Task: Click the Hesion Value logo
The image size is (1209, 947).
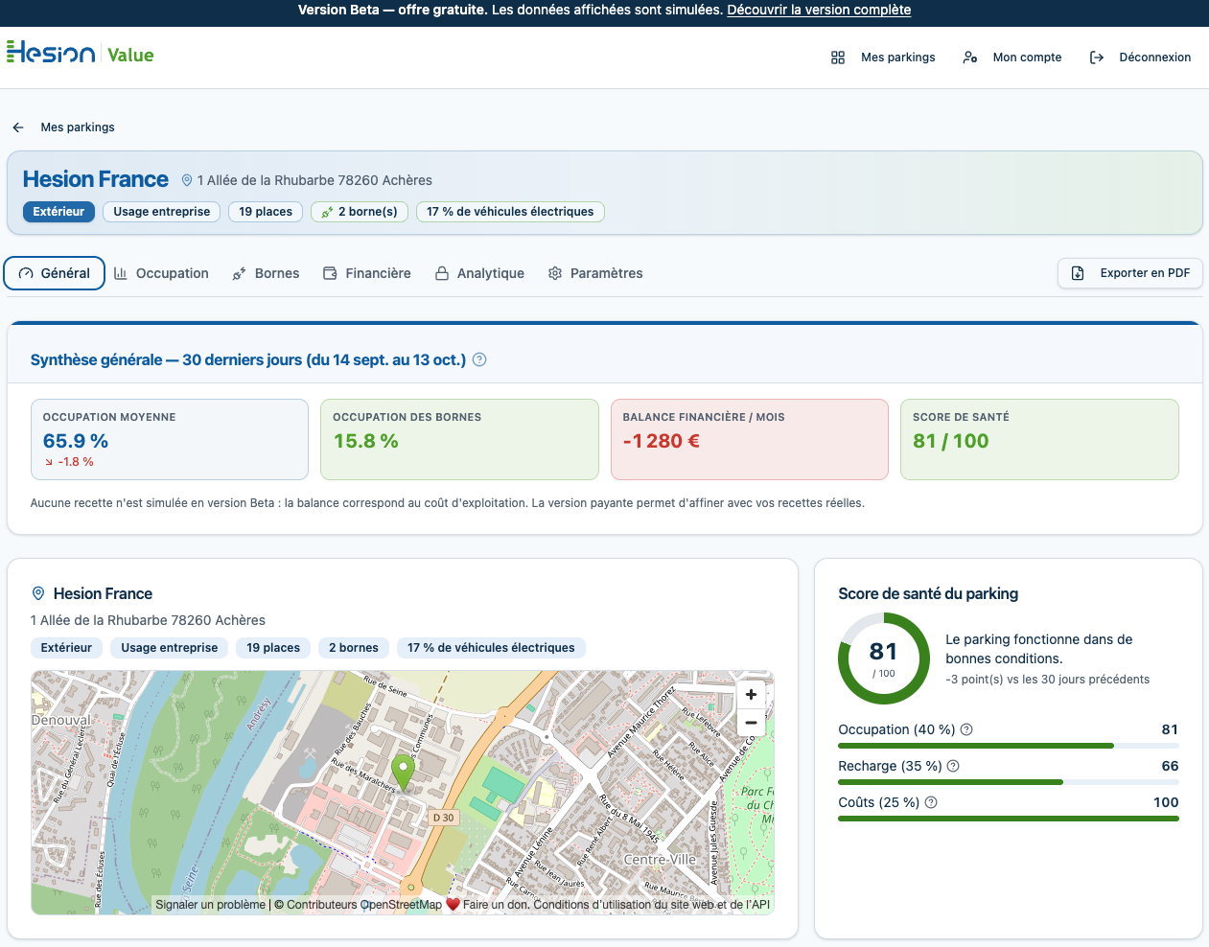Action: tap(81, 54)
